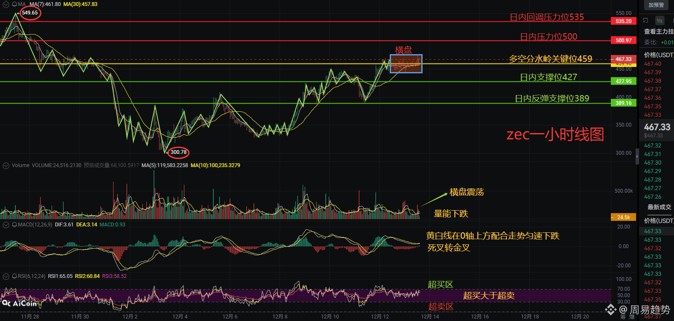
Task: Click the 12月 2 date axis label
Action: [130, 316]
